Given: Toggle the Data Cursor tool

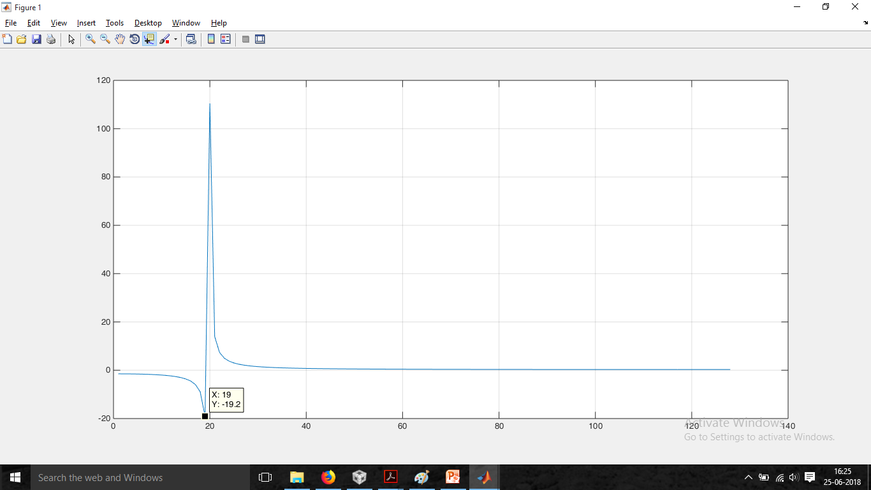Looking at the screenshot, I should pyautogui.click(x=149, y=40).
